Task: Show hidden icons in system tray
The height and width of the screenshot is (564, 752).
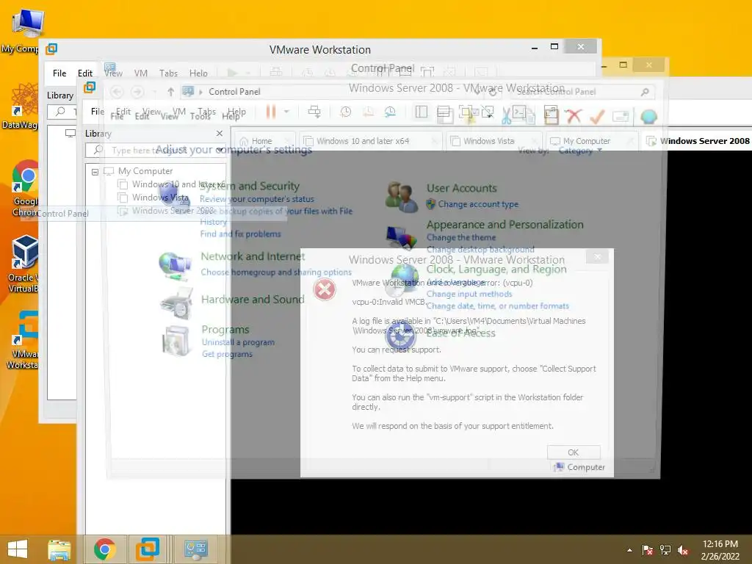Action: [629, 551]
